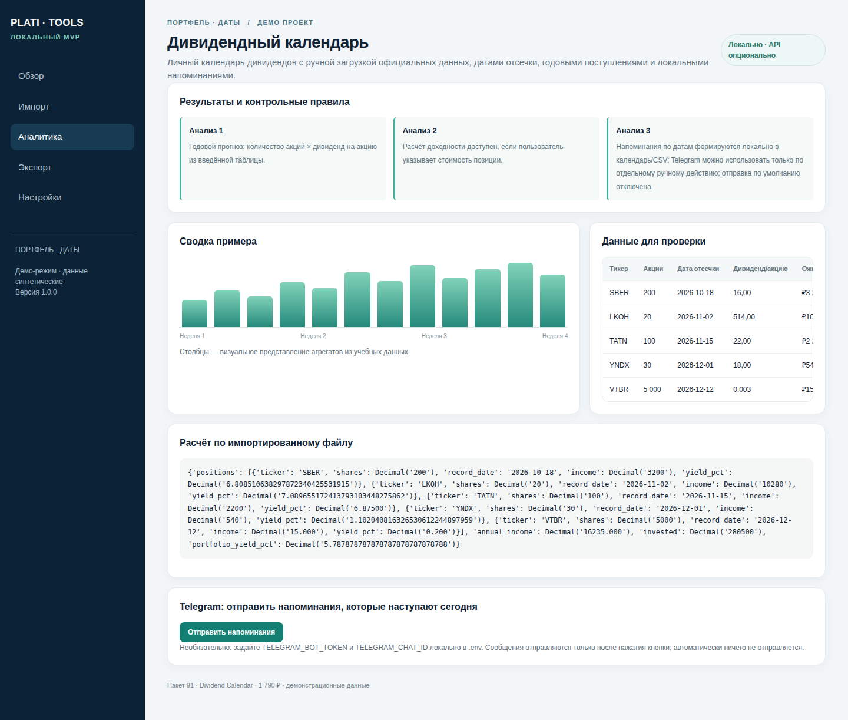Open the Экспорт sidebar section

(72, 167)
